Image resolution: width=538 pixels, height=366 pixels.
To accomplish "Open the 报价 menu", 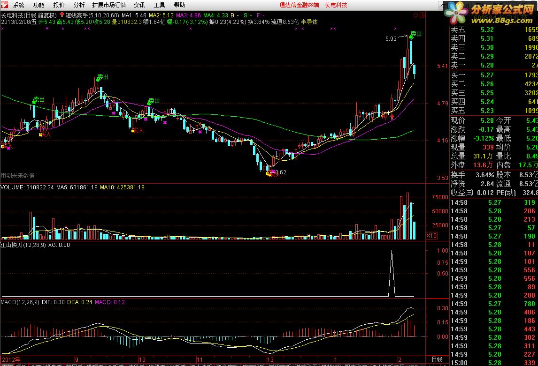I will pyautogui.click(x=59, y=5).
